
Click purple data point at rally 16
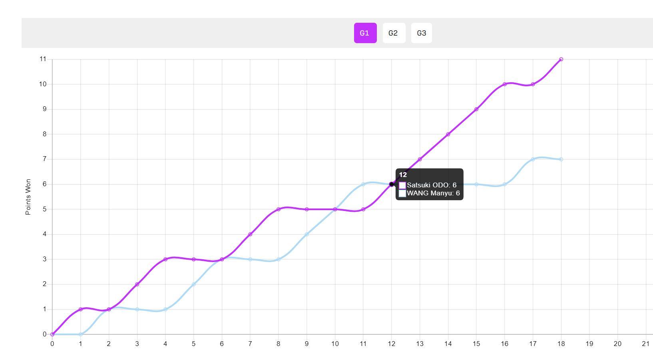505,84
